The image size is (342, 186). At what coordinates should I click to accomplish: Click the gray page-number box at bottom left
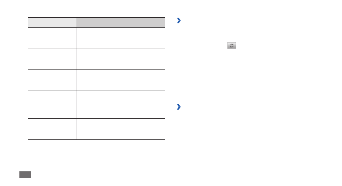tap(25, 174)
